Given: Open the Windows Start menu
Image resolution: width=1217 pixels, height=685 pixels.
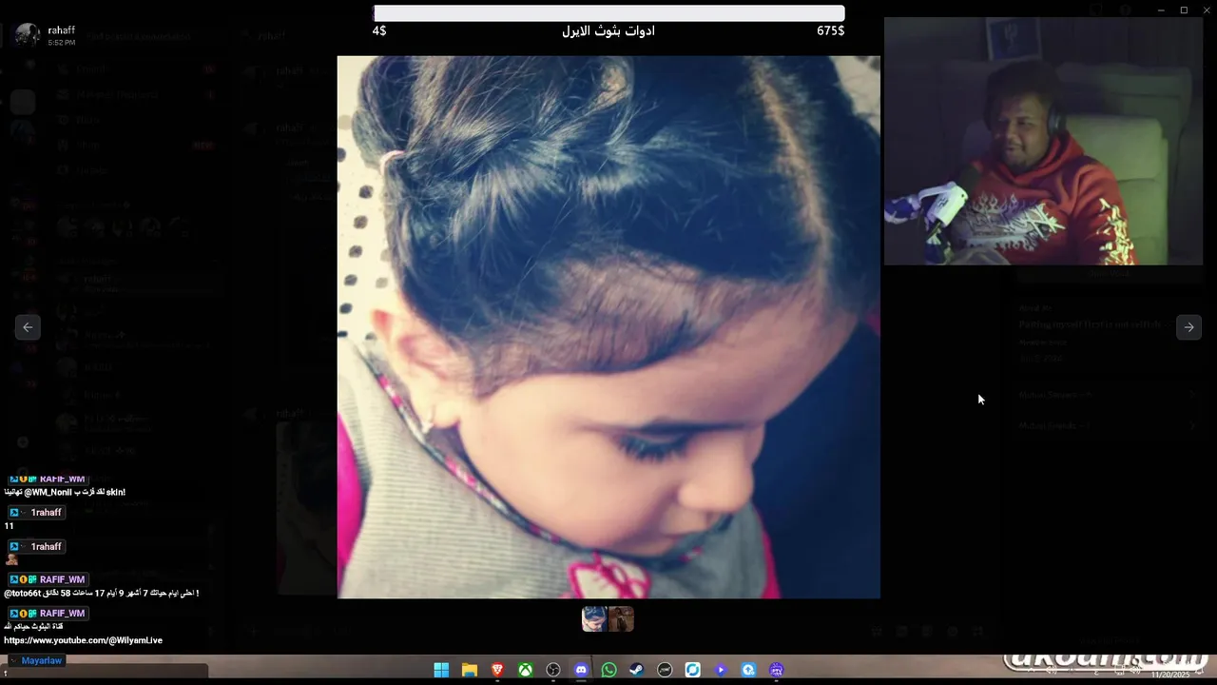Looking at the screenshot, I should [441, 670].
